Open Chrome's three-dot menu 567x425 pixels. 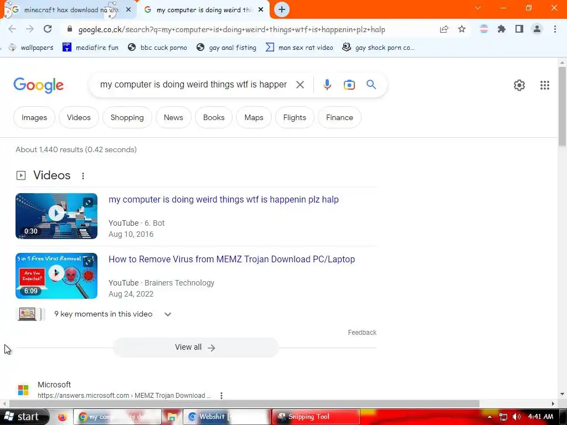point(555,29)
